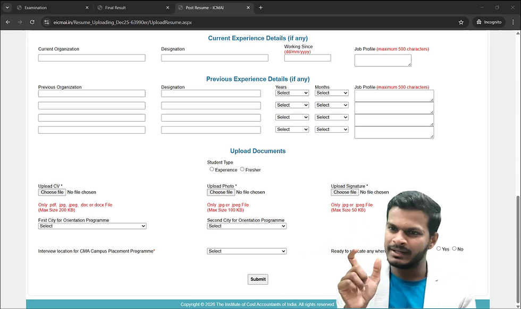Image resolution: width=521 pixels, height=309 pixels.
Task: Click the fourth previous Designation field
Action: 211,130
